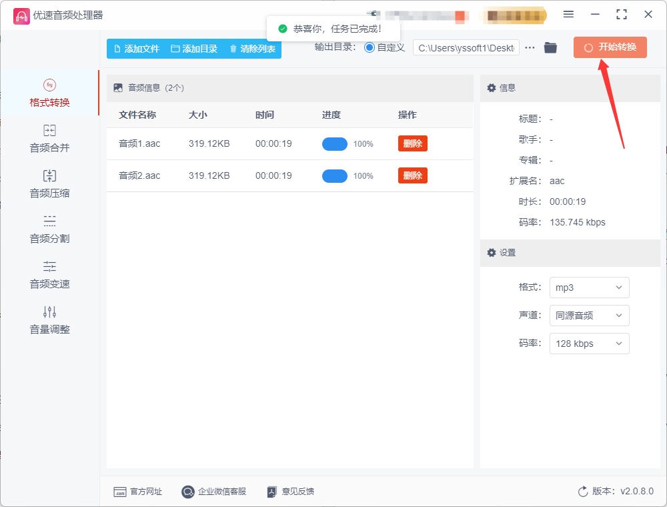Screen dimensions: 667x507
Task: Open 音频压缩 audio compression
Action: point(49,183)
